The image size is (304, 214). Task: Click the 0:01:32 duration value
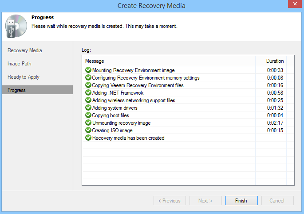click(x=275, y=108)
